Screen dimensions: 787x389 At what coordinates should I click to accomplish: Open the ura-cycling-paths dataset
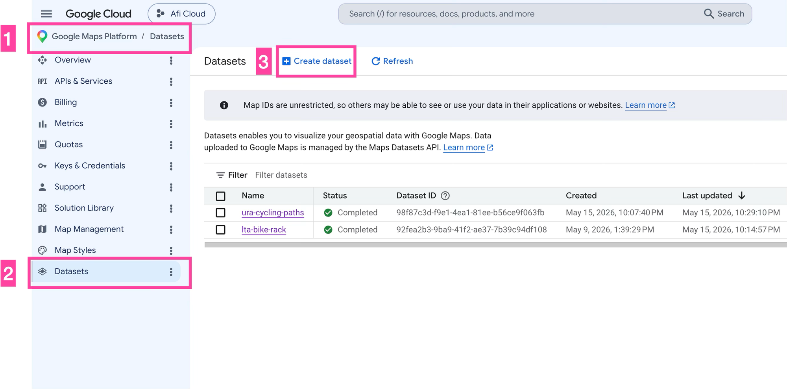click(273, 213)
